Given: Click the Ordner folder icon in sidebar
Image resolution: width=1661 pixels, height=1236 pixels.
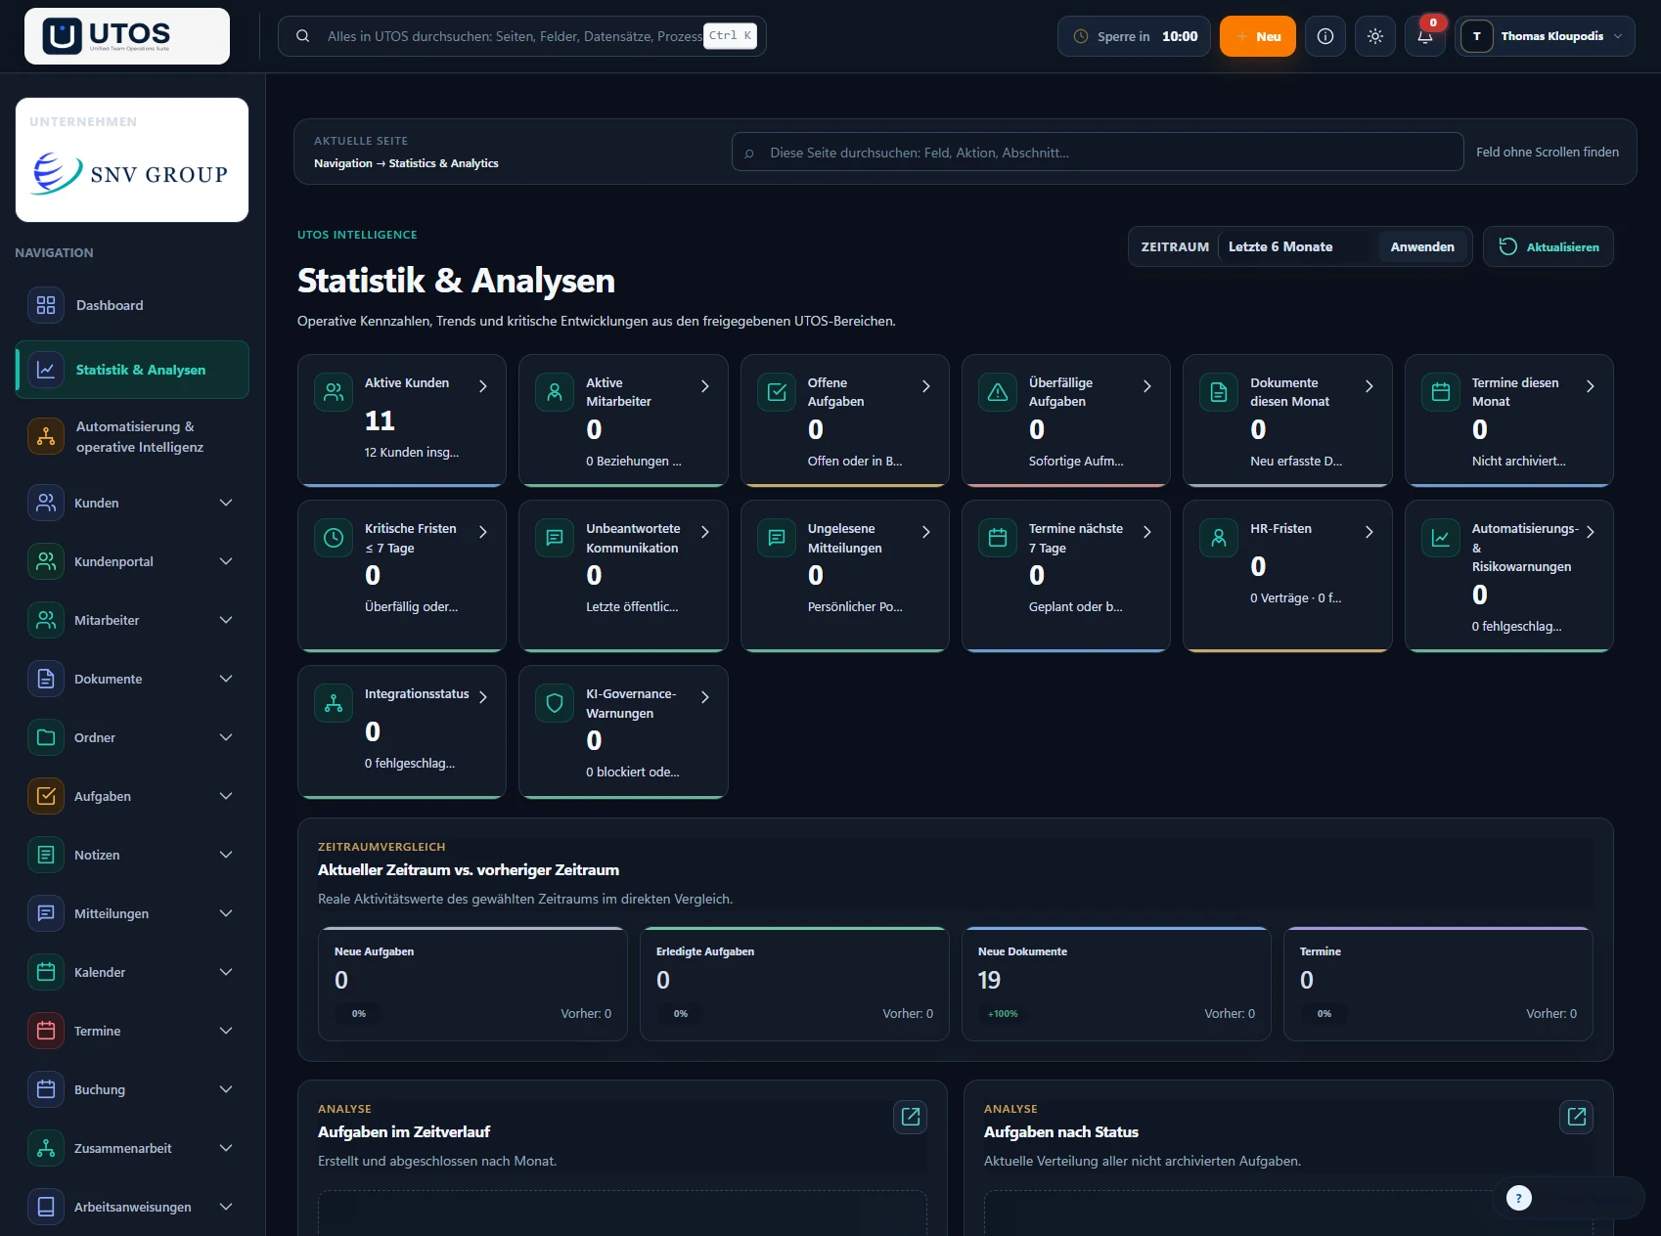Looking at the screenshot, I should point(46,737).
